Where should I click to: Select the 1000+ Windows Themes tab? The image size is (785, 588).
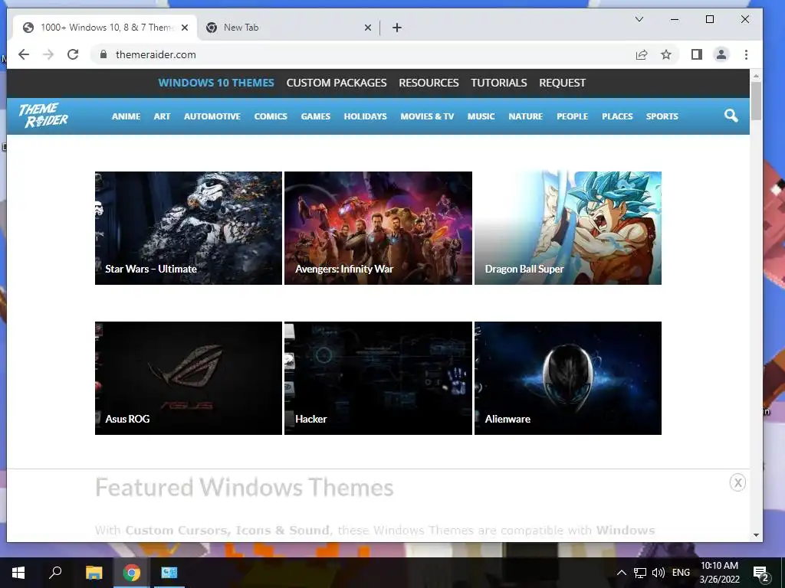point(105,28)
